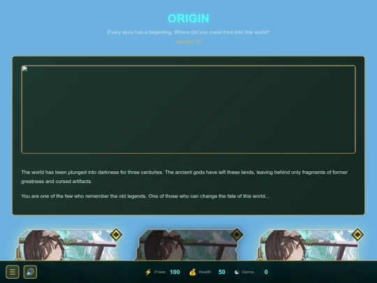Viewport: 377px width, 283px height.
Task: Click the lightning bolt Power icon
Action: (x=148, y=272)
